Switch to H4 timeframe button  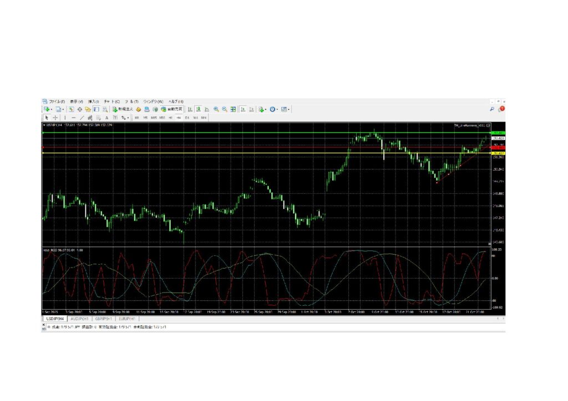(179, 117)
